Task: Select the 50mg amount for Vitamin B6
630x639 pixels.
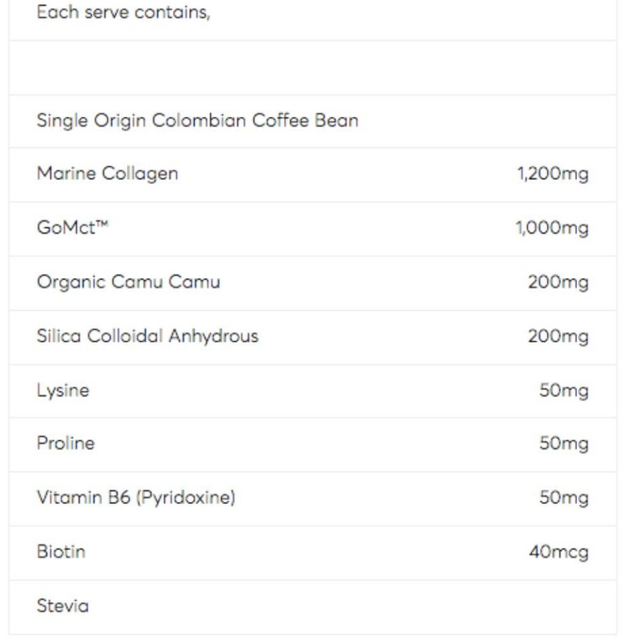Action: pyautogui.click(x=564, y=499)
